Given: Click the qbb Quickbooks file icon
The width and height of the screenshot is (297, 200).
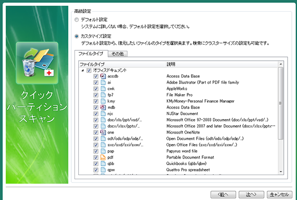Looking at the screenshot, I should pos(103,163).
